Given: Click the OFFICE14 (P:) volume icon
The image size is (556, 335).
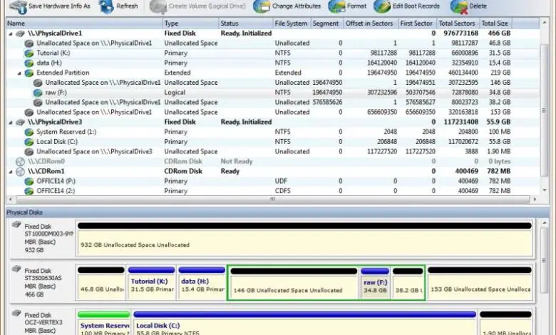Looking at the screenshot, I should coord(29,181).
